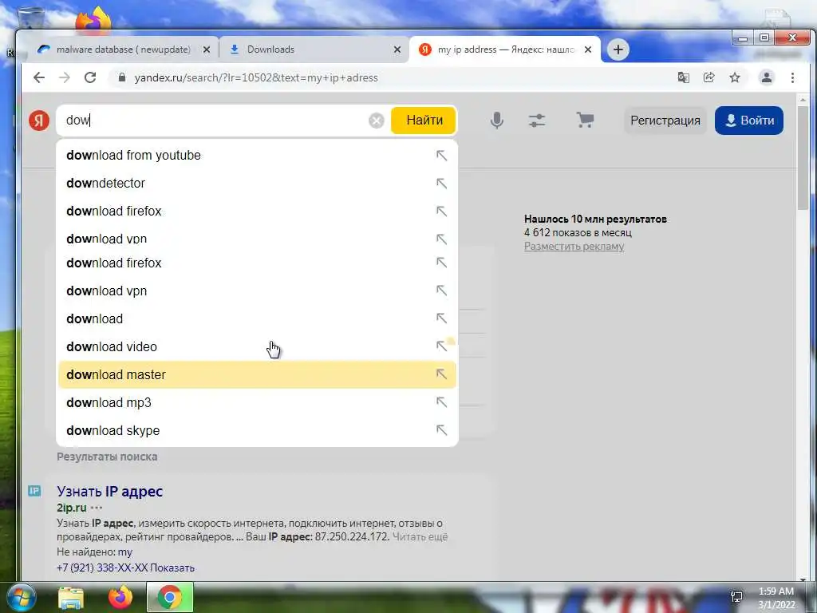Choose suggestion download mp3

(x=257, y=402)
